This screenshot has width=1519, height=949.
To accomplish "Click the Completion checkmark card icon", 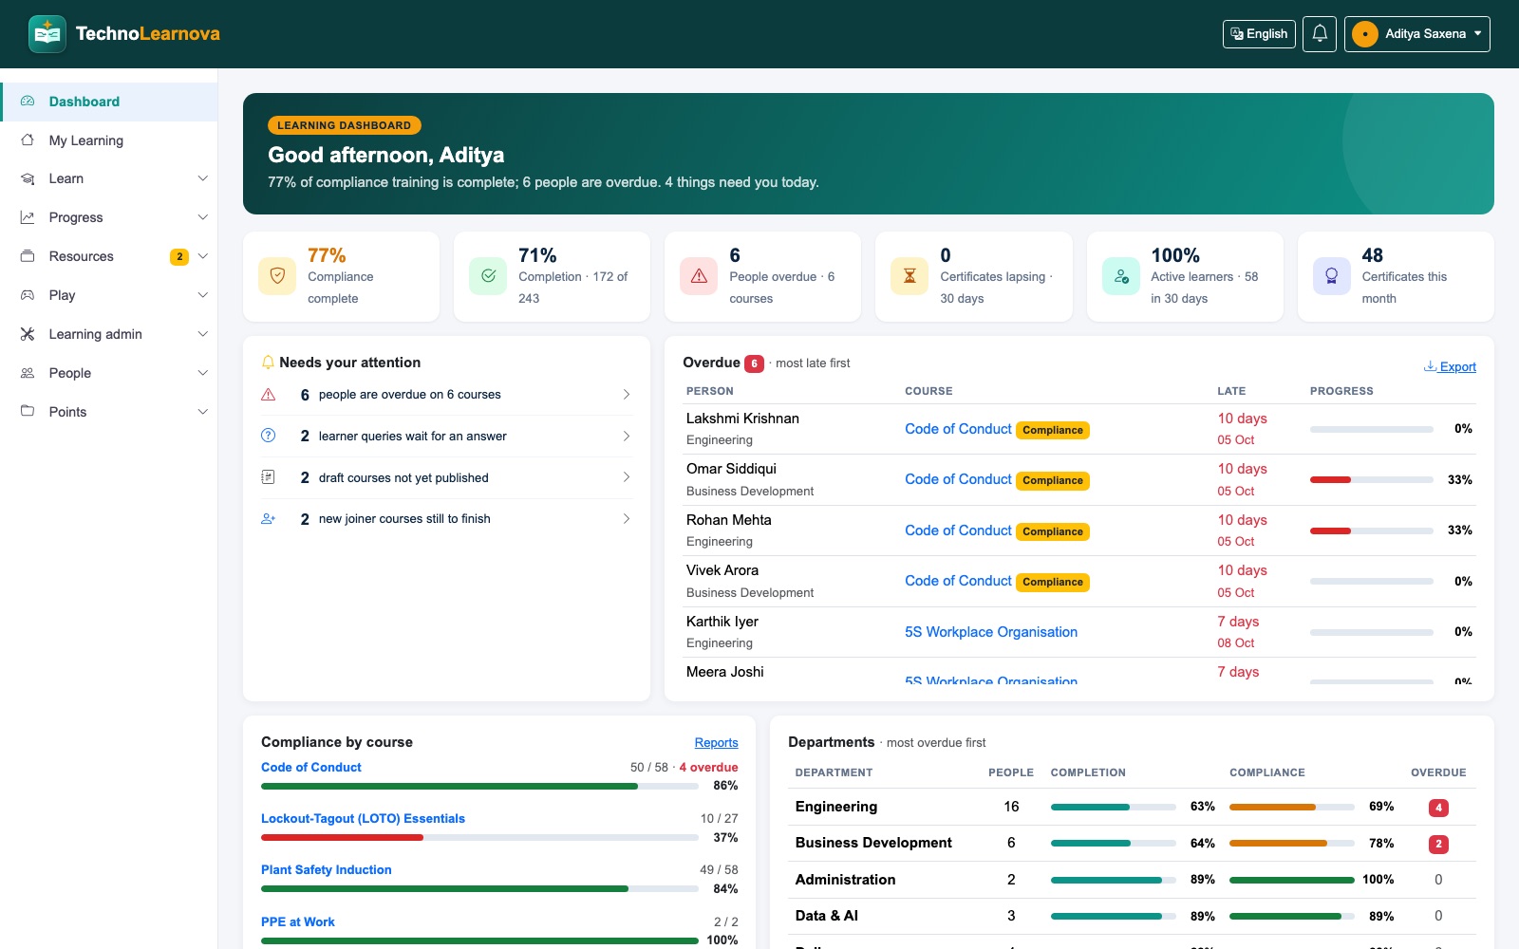I will (x=488, y=276).
